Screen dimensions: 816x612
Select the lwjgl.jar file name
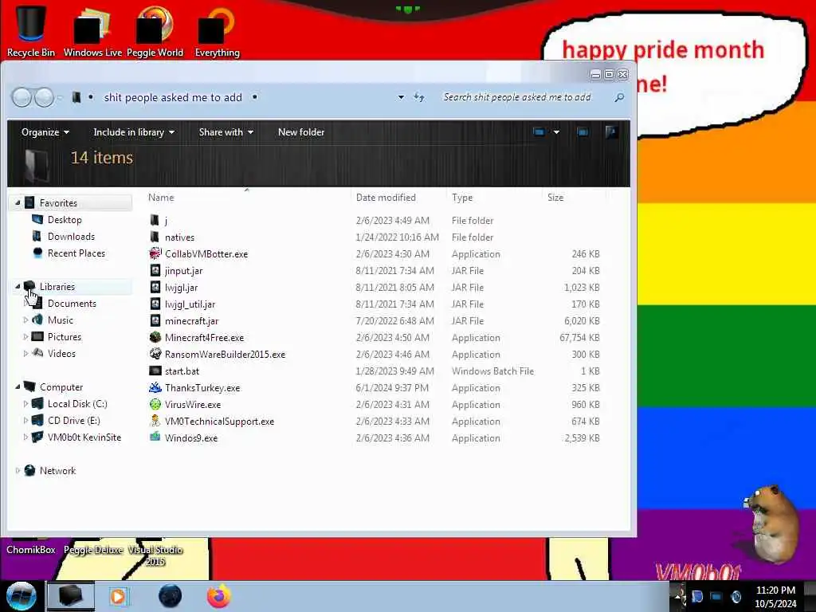tap(181, 287)
